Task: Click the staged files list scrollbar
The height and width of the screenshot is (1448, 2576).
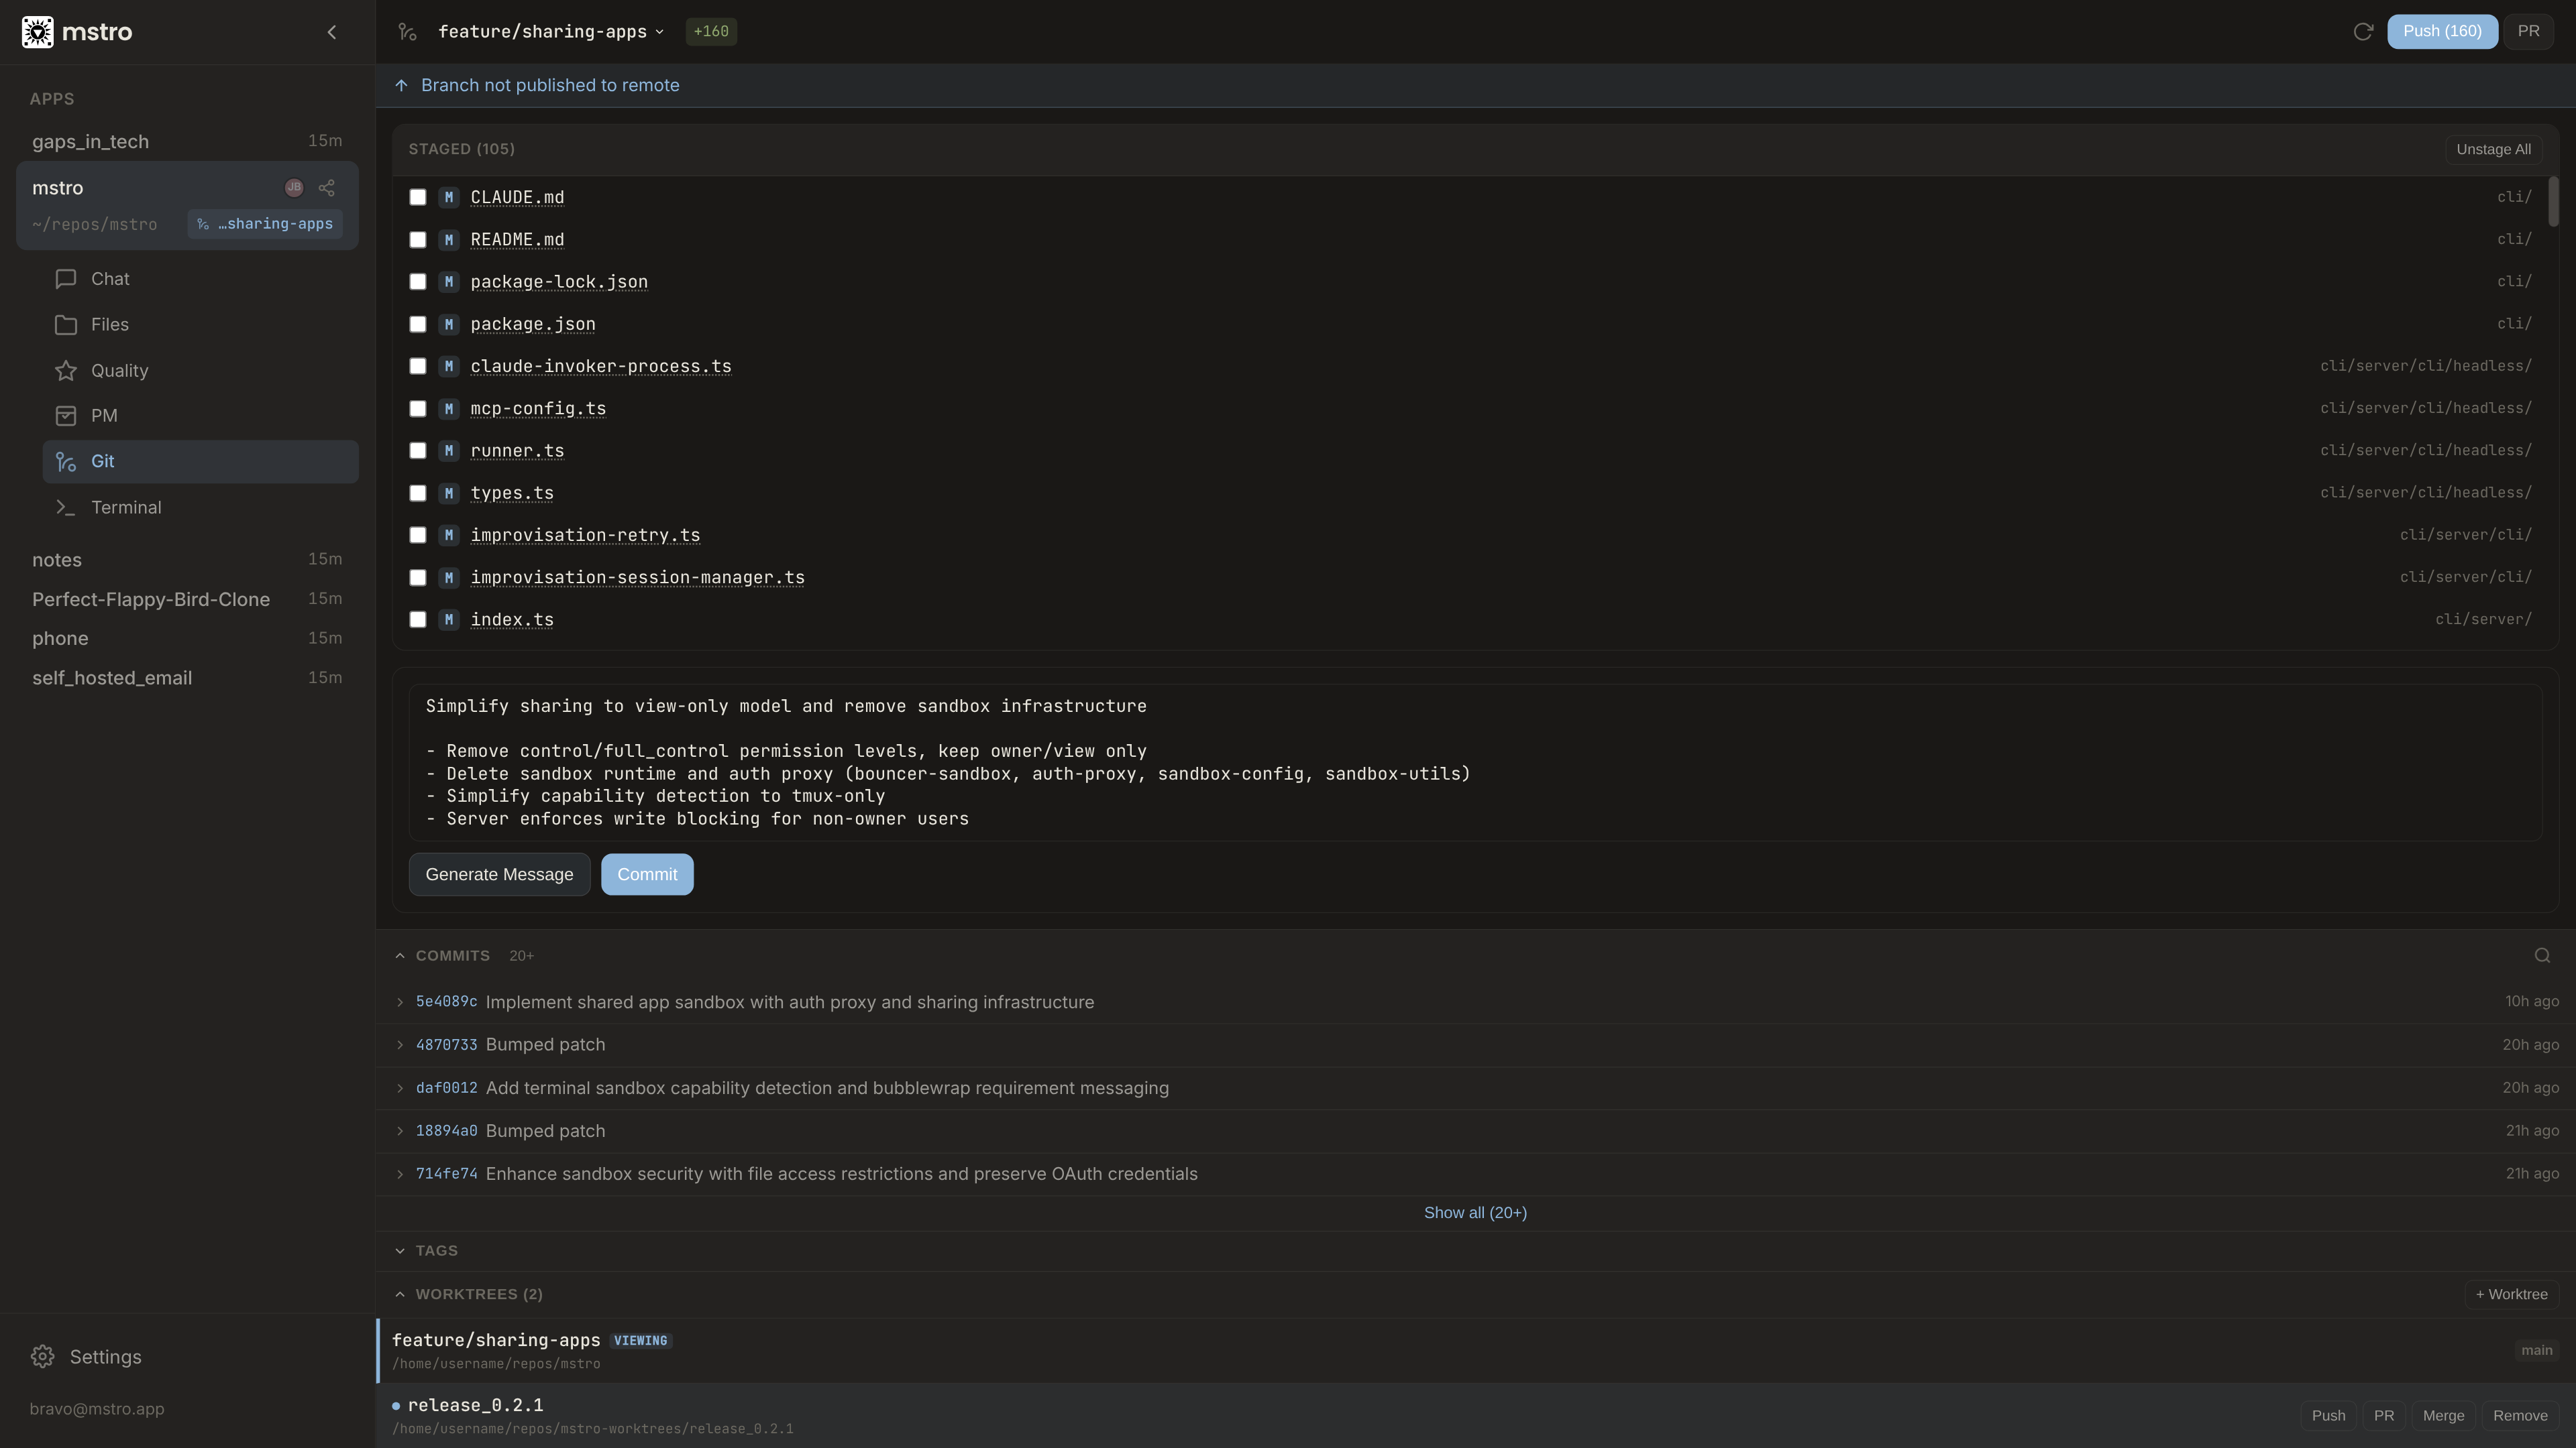Action: coord(2553,203)
